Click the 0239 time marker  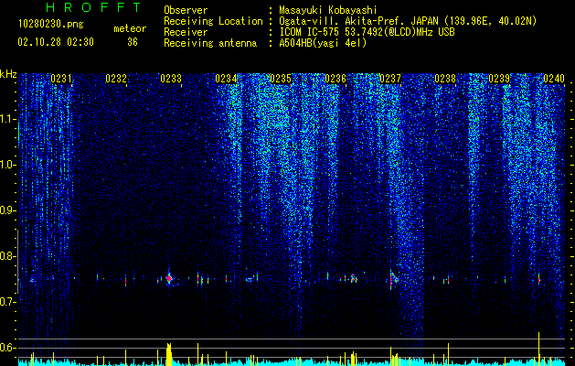coord(499,79)
